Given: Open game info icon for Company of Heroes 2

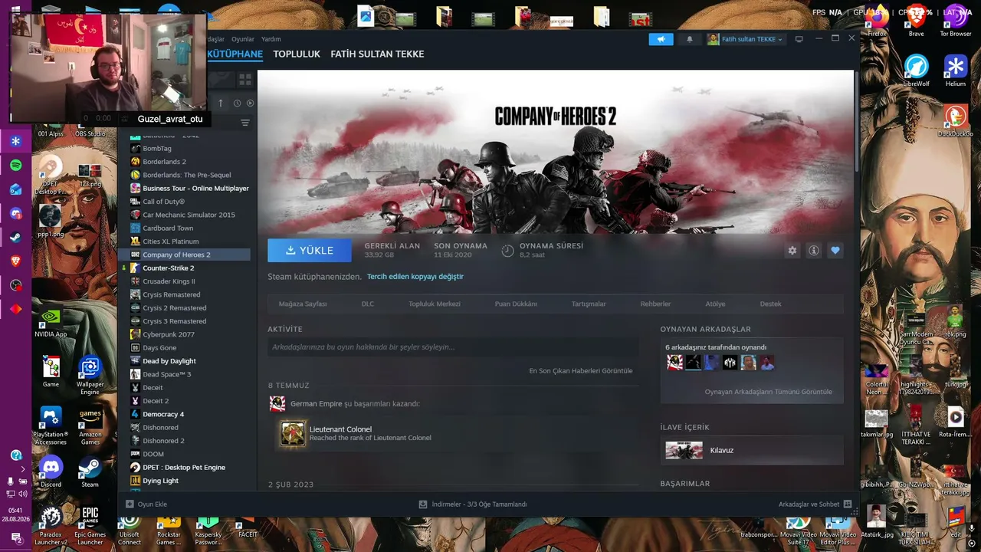Looking at the screenshot, I should point(814,251).
